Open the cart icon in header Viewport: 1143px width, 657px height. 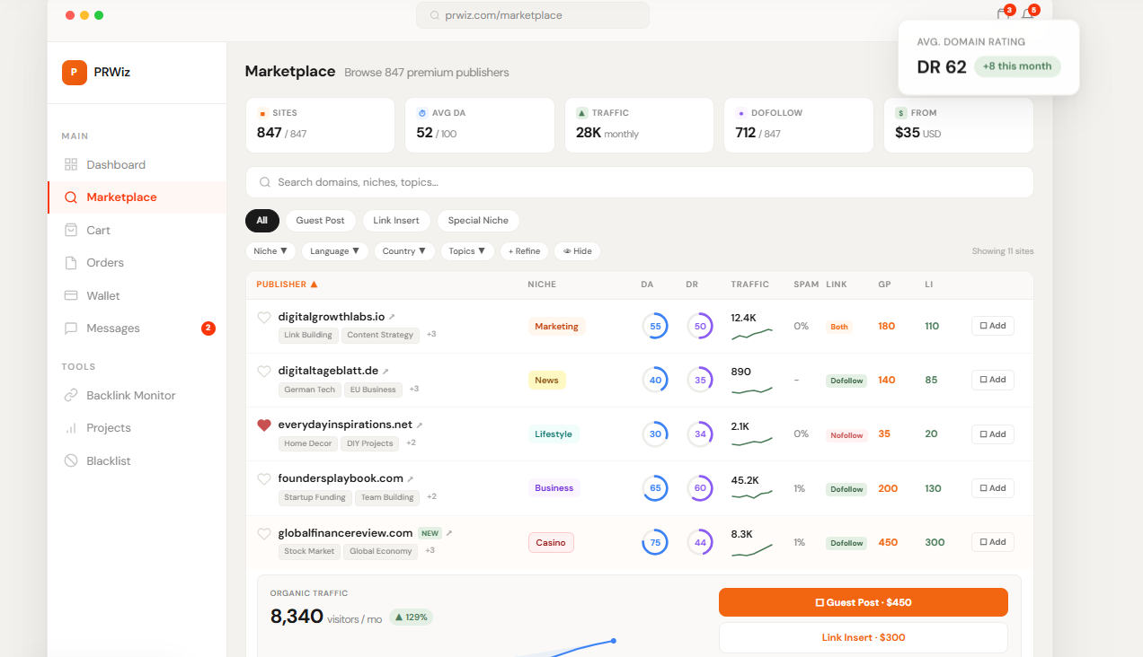1003,14
